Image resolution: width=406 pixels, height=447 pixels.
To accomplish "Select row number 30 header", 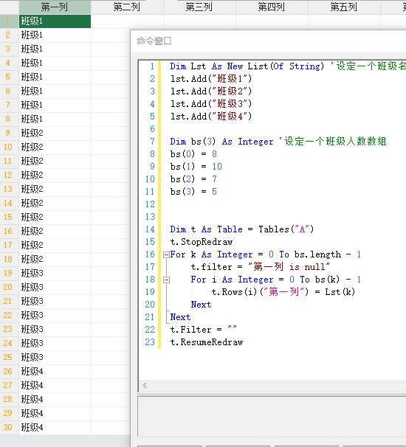I will 9,427.
